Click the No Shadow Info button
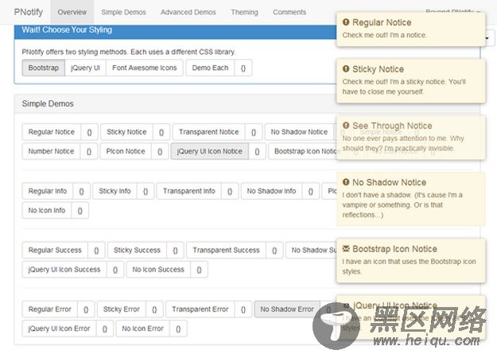497x354 pixels. pos(272,191)
